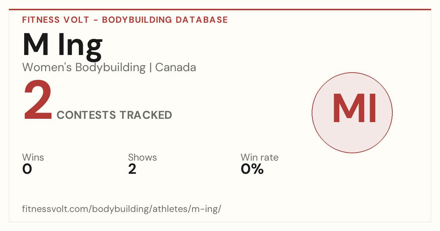Image resolution: width=440 pixels, height=231 pixels.
Task: Select the Women's Bodybuilding category text
Action: 84,67
